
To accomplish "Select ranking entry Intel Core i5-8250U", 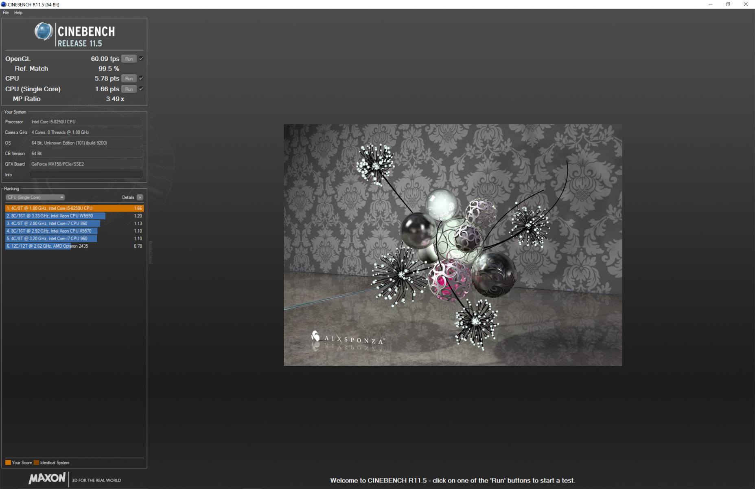I will pos(74,208).
